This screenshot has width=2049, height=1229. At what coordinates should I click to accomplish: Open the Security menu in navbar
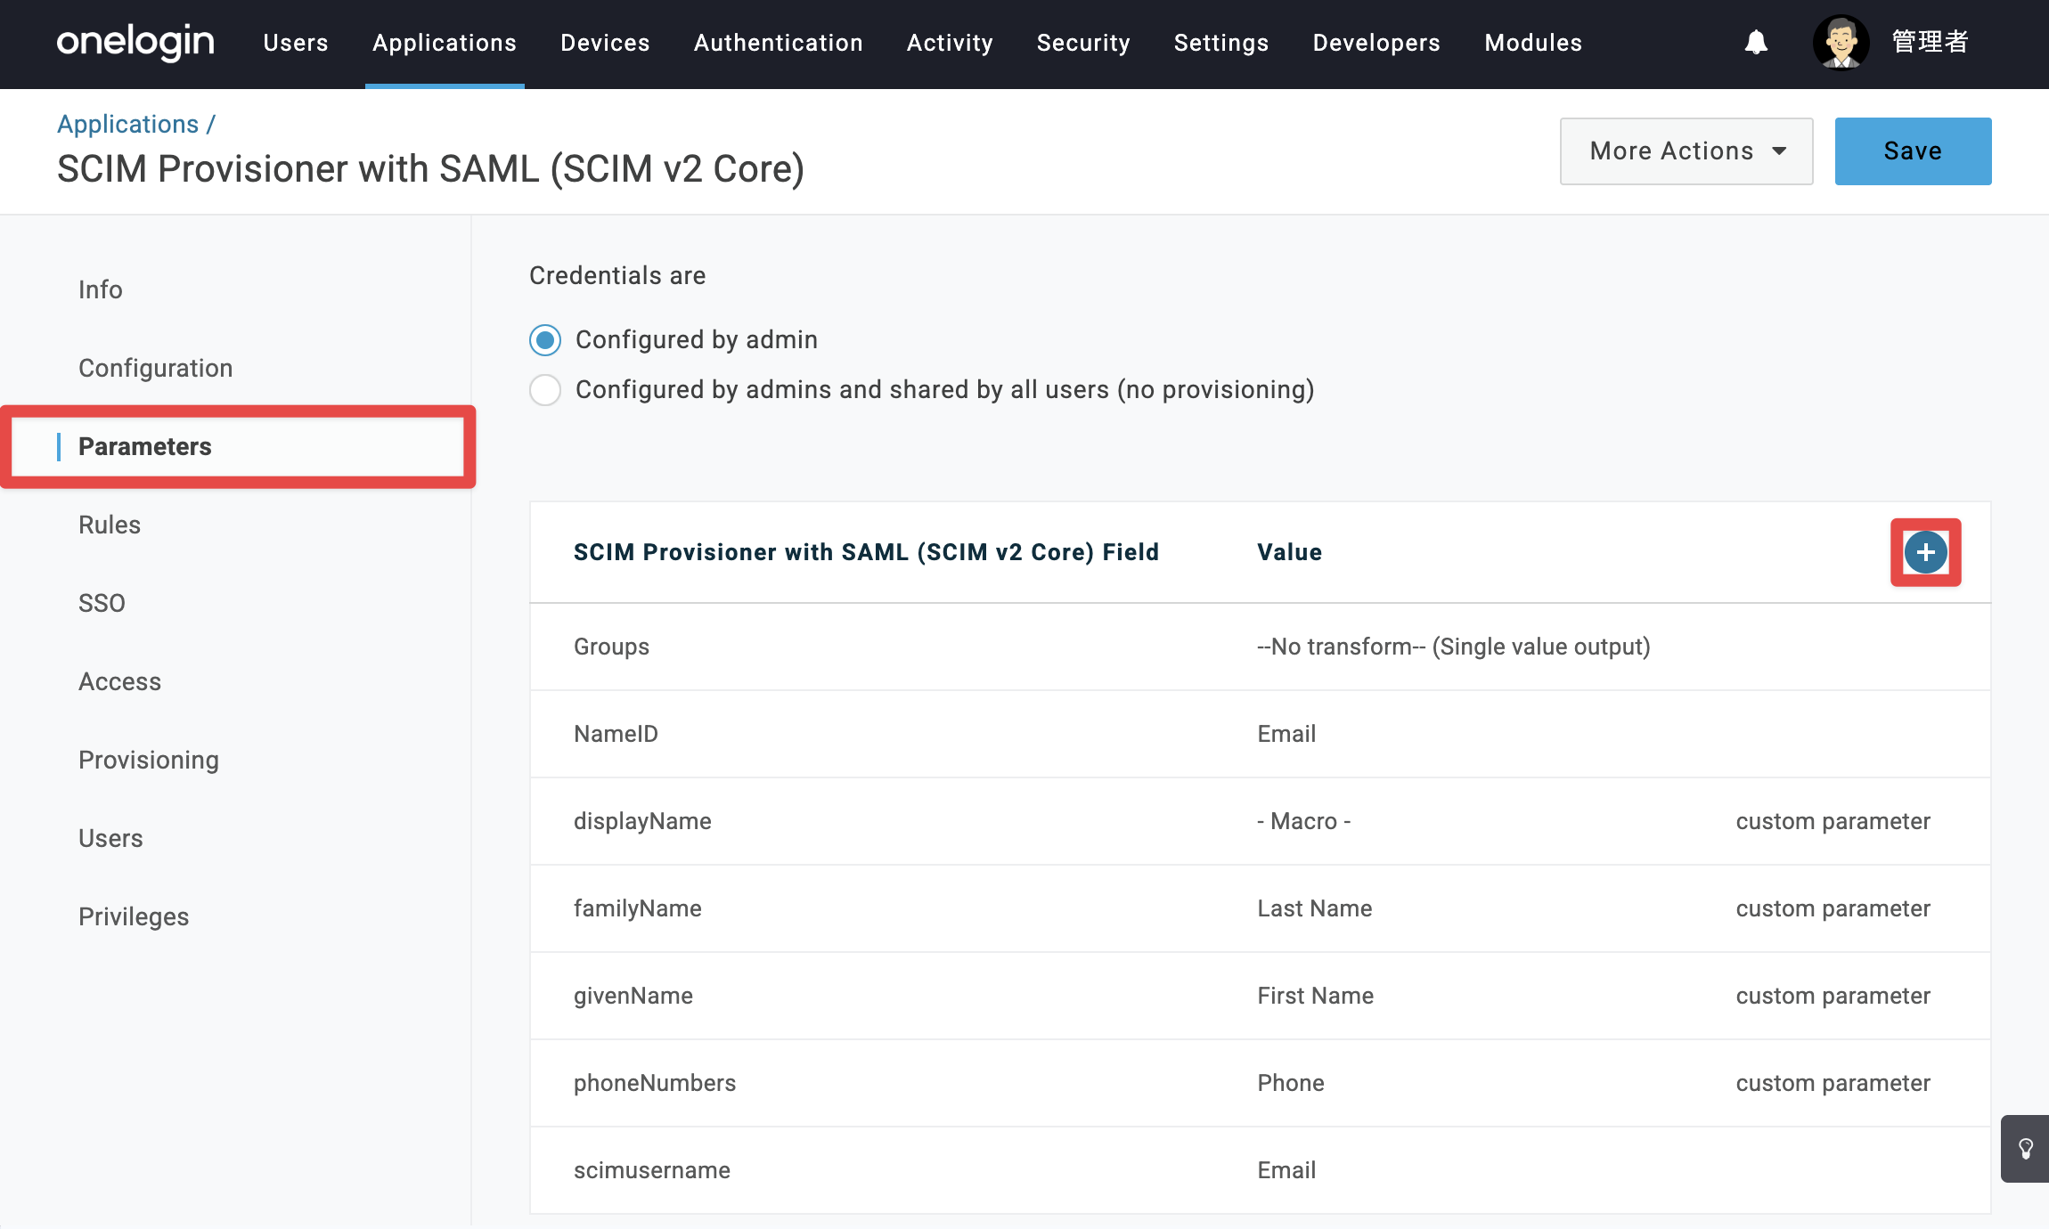[x=1083, y=43]
